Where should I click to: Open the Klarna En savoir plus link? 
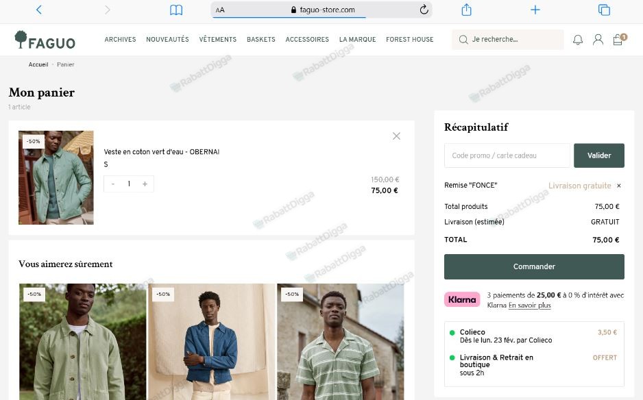point(529,305)
